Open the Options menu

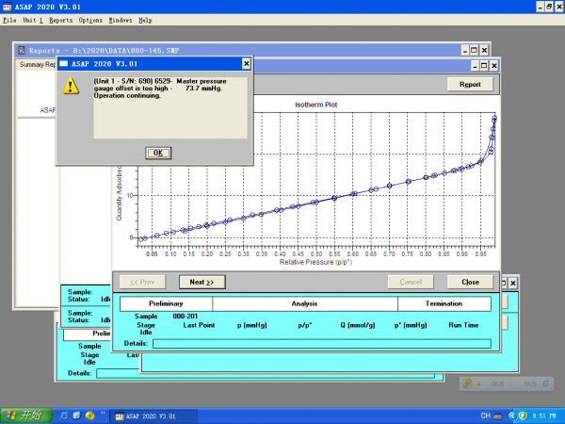coord(90,20)
